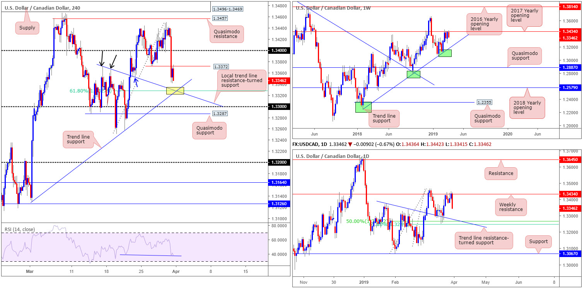Select the blue '1.31640' price axis label
This screenshot has width=582, height=288.
[278, 183]
